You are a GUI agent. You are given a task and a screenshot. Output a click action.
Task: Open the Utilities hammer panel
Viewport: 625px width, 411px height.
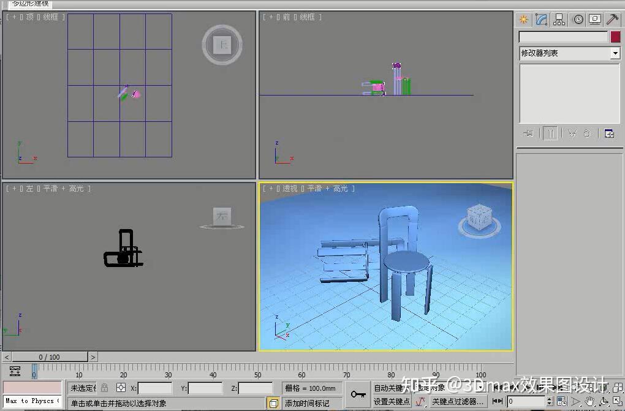[x=613, y=20]
